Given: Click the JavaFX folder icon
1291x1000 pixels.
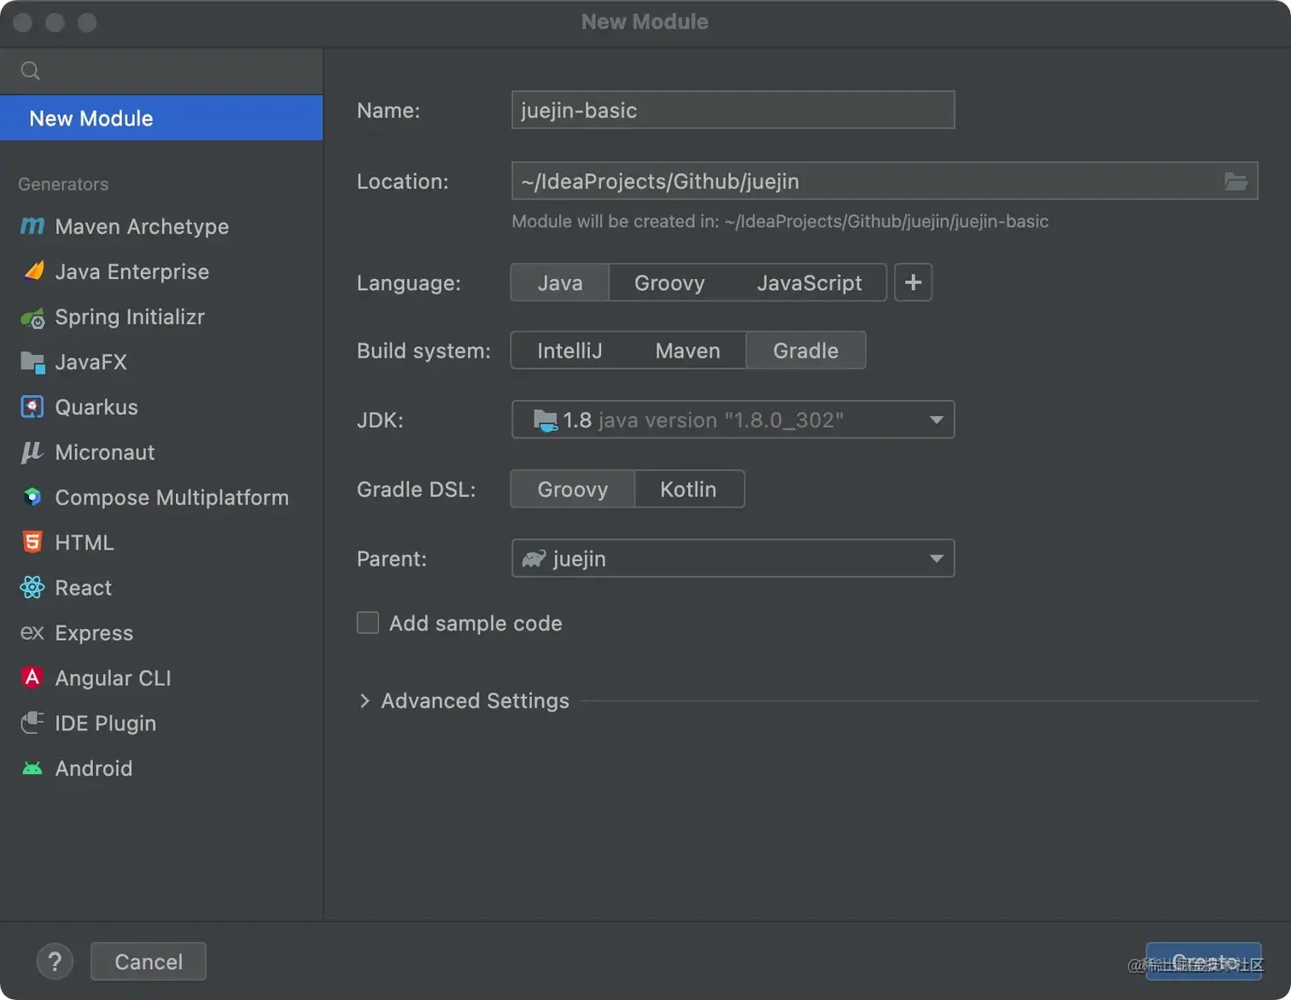Looking at the screenshot, I should [x=32, y=363].
